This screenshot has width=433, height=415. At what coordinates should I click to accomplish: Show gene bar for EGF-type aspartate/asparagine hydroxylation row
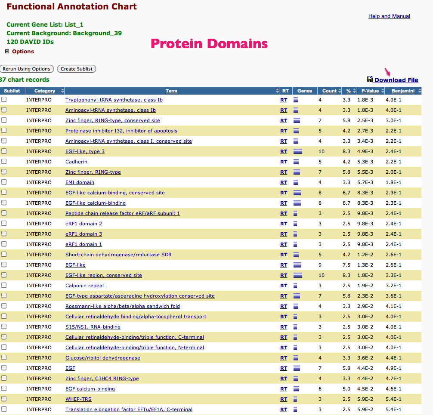[x=297, y=296]
